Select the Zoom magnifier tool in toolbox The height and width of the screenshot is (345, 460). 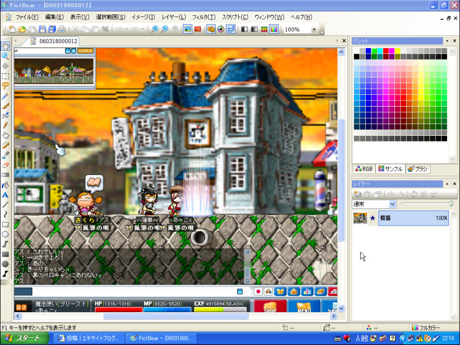coord(5,56)
